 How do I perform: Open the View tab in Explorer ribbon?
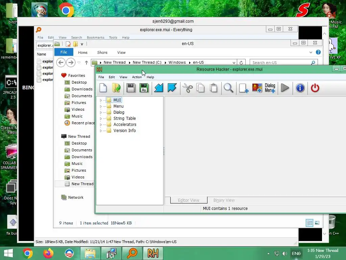pos(121,52)
